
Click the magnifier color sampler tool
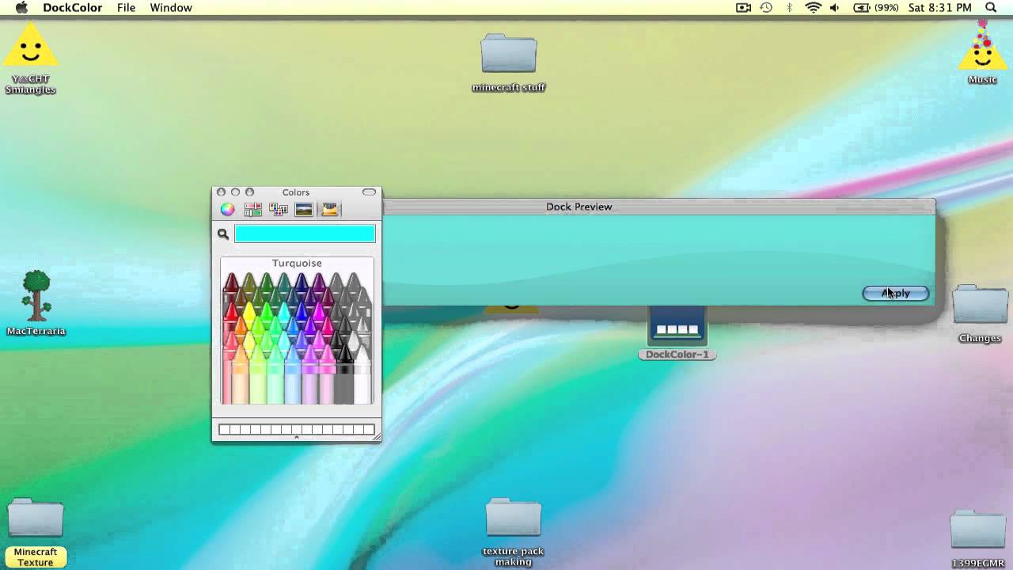pos(223,234)
